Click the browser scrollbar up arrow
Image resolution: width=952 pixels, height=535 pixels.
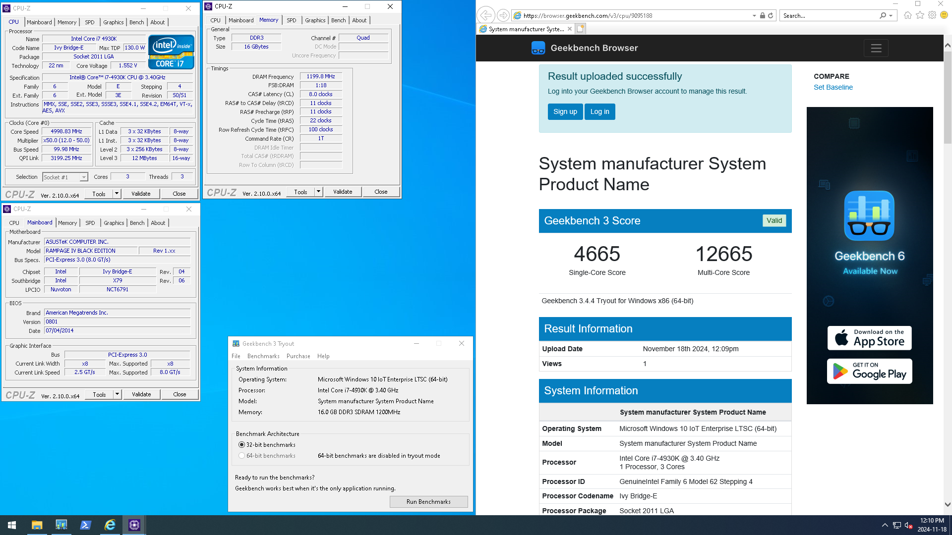[x=948, y=45]
